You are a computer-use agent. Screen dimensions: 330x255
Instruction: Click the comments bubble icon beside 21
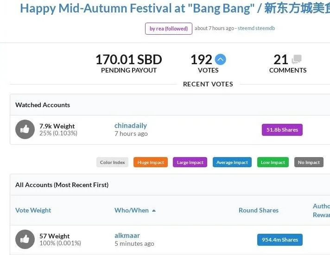pyautogui.click(x=297, y=59)
